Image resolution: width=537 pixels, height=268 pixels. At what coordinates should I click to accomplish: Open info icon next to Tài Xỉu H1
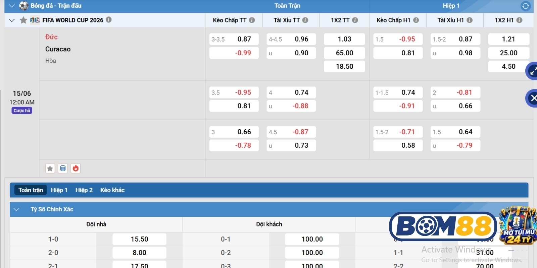pos(470,20)
